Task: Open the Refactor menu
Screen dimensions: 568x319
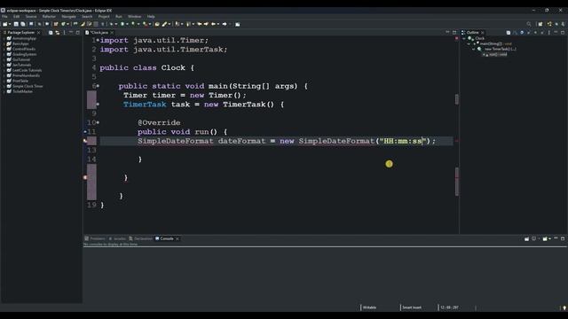Action: point(49,17)
